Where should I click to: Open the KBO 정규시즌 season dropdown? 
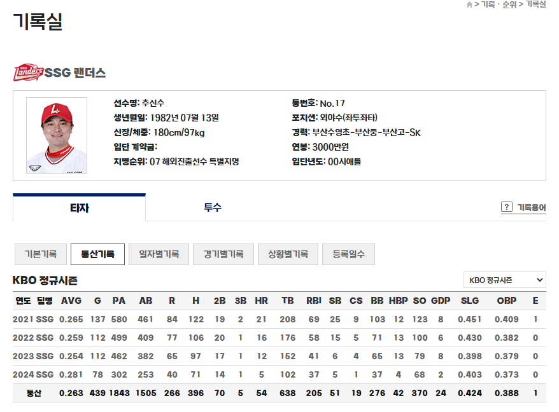pos(506,280)
